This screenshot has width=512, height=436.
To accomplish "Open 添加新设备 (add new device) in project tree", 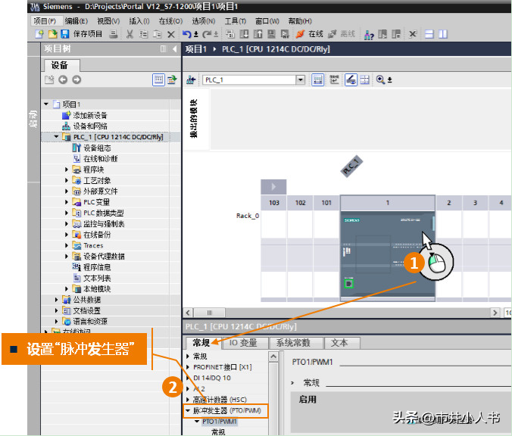I will [89, 115].
